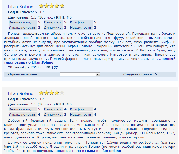Click the five-star rating of first review
The image size is (179, 154).
coord(51,6)
